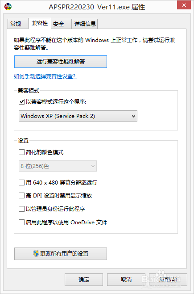Open the 安全 tab

62,24
